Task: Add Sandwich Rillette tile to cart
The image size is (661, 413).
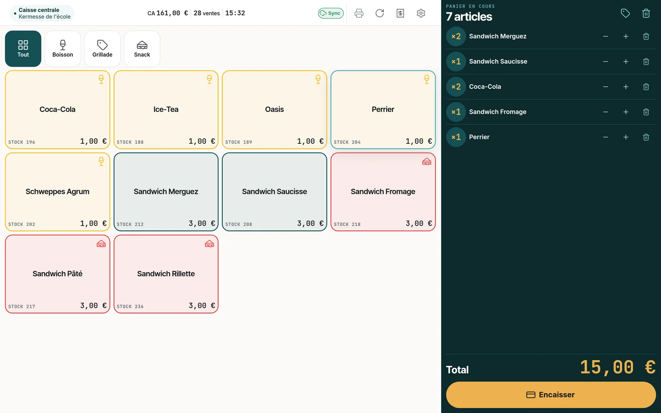Action: (x=166, y=274)
